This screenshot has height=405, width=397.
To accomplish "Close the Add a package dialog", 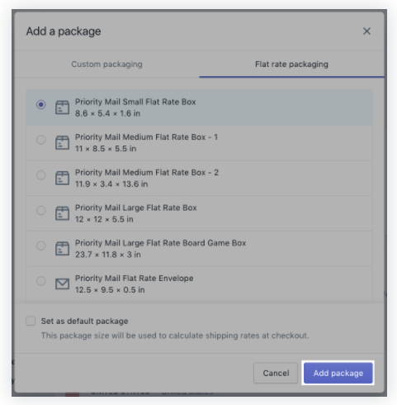I will (366, 31).
